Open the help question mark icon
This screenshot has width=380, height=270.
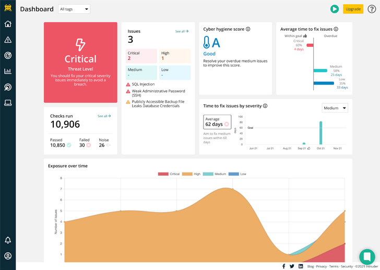pyautogui.click(x=372, y=9)
